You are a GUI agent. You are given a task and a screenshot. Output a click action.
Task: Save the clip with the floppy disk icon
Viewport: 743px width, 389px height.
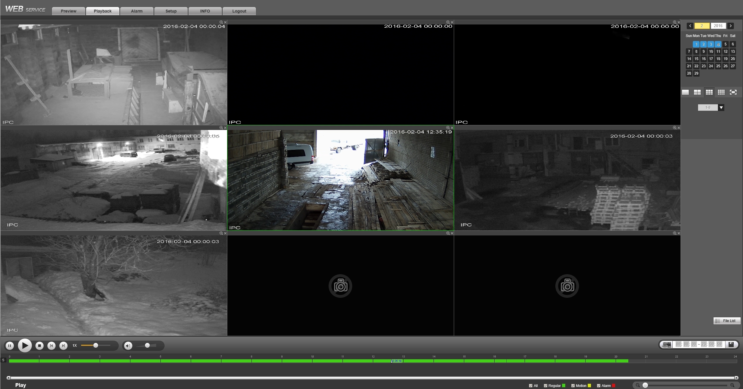731,344
